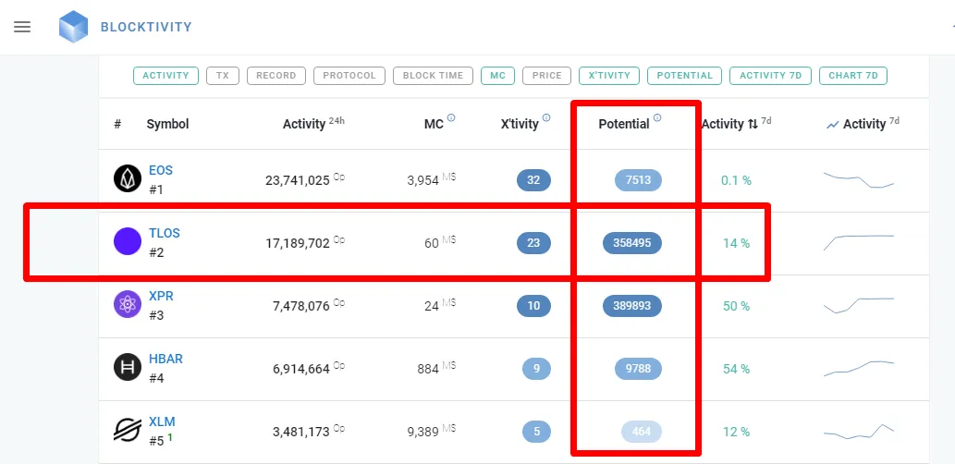Click HBAR activity value 6,914,664

coord(301,369)
